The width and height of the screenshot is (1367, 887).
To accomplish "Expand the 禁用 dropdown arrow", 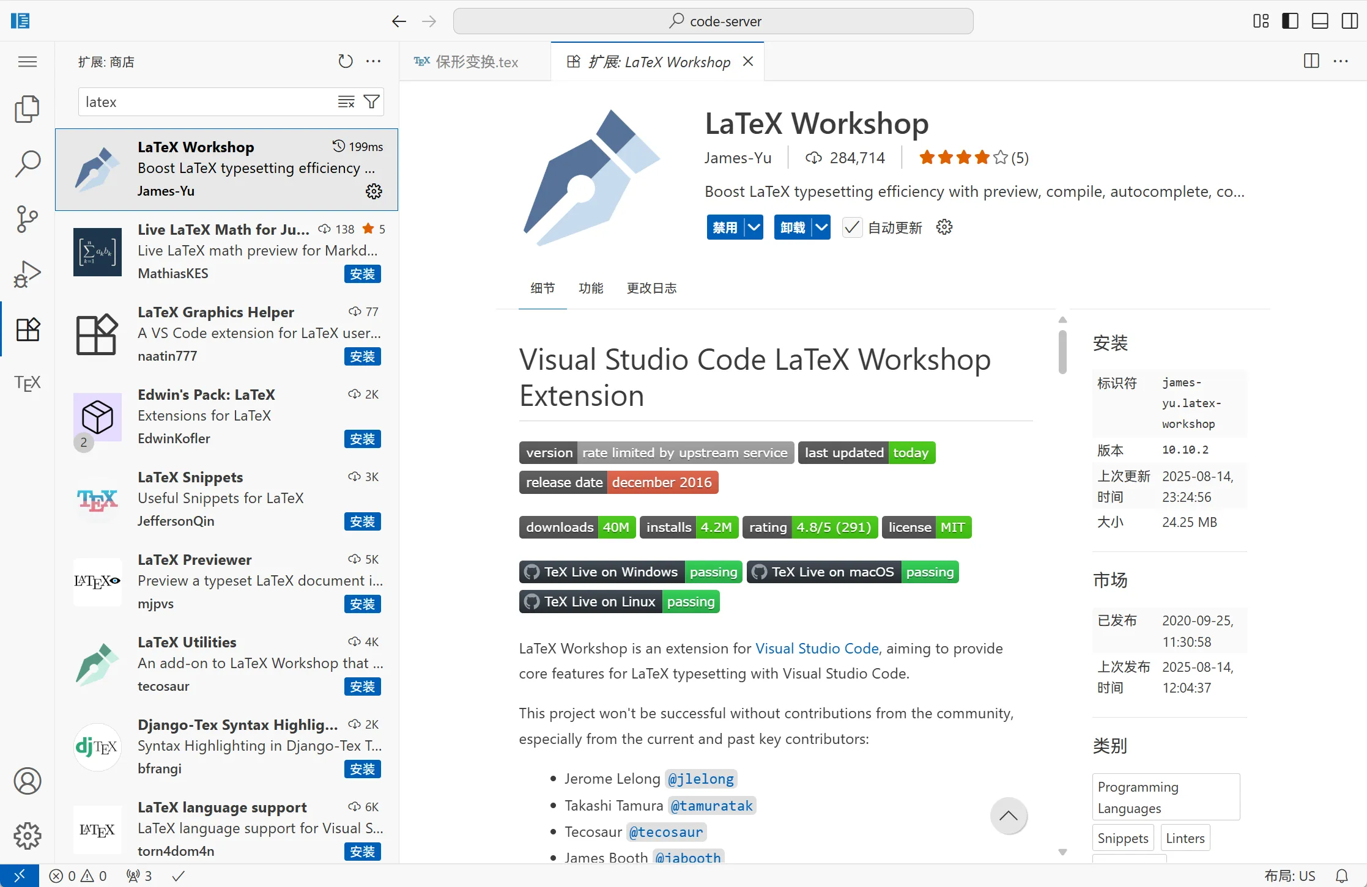I will [x=754, y=227].
